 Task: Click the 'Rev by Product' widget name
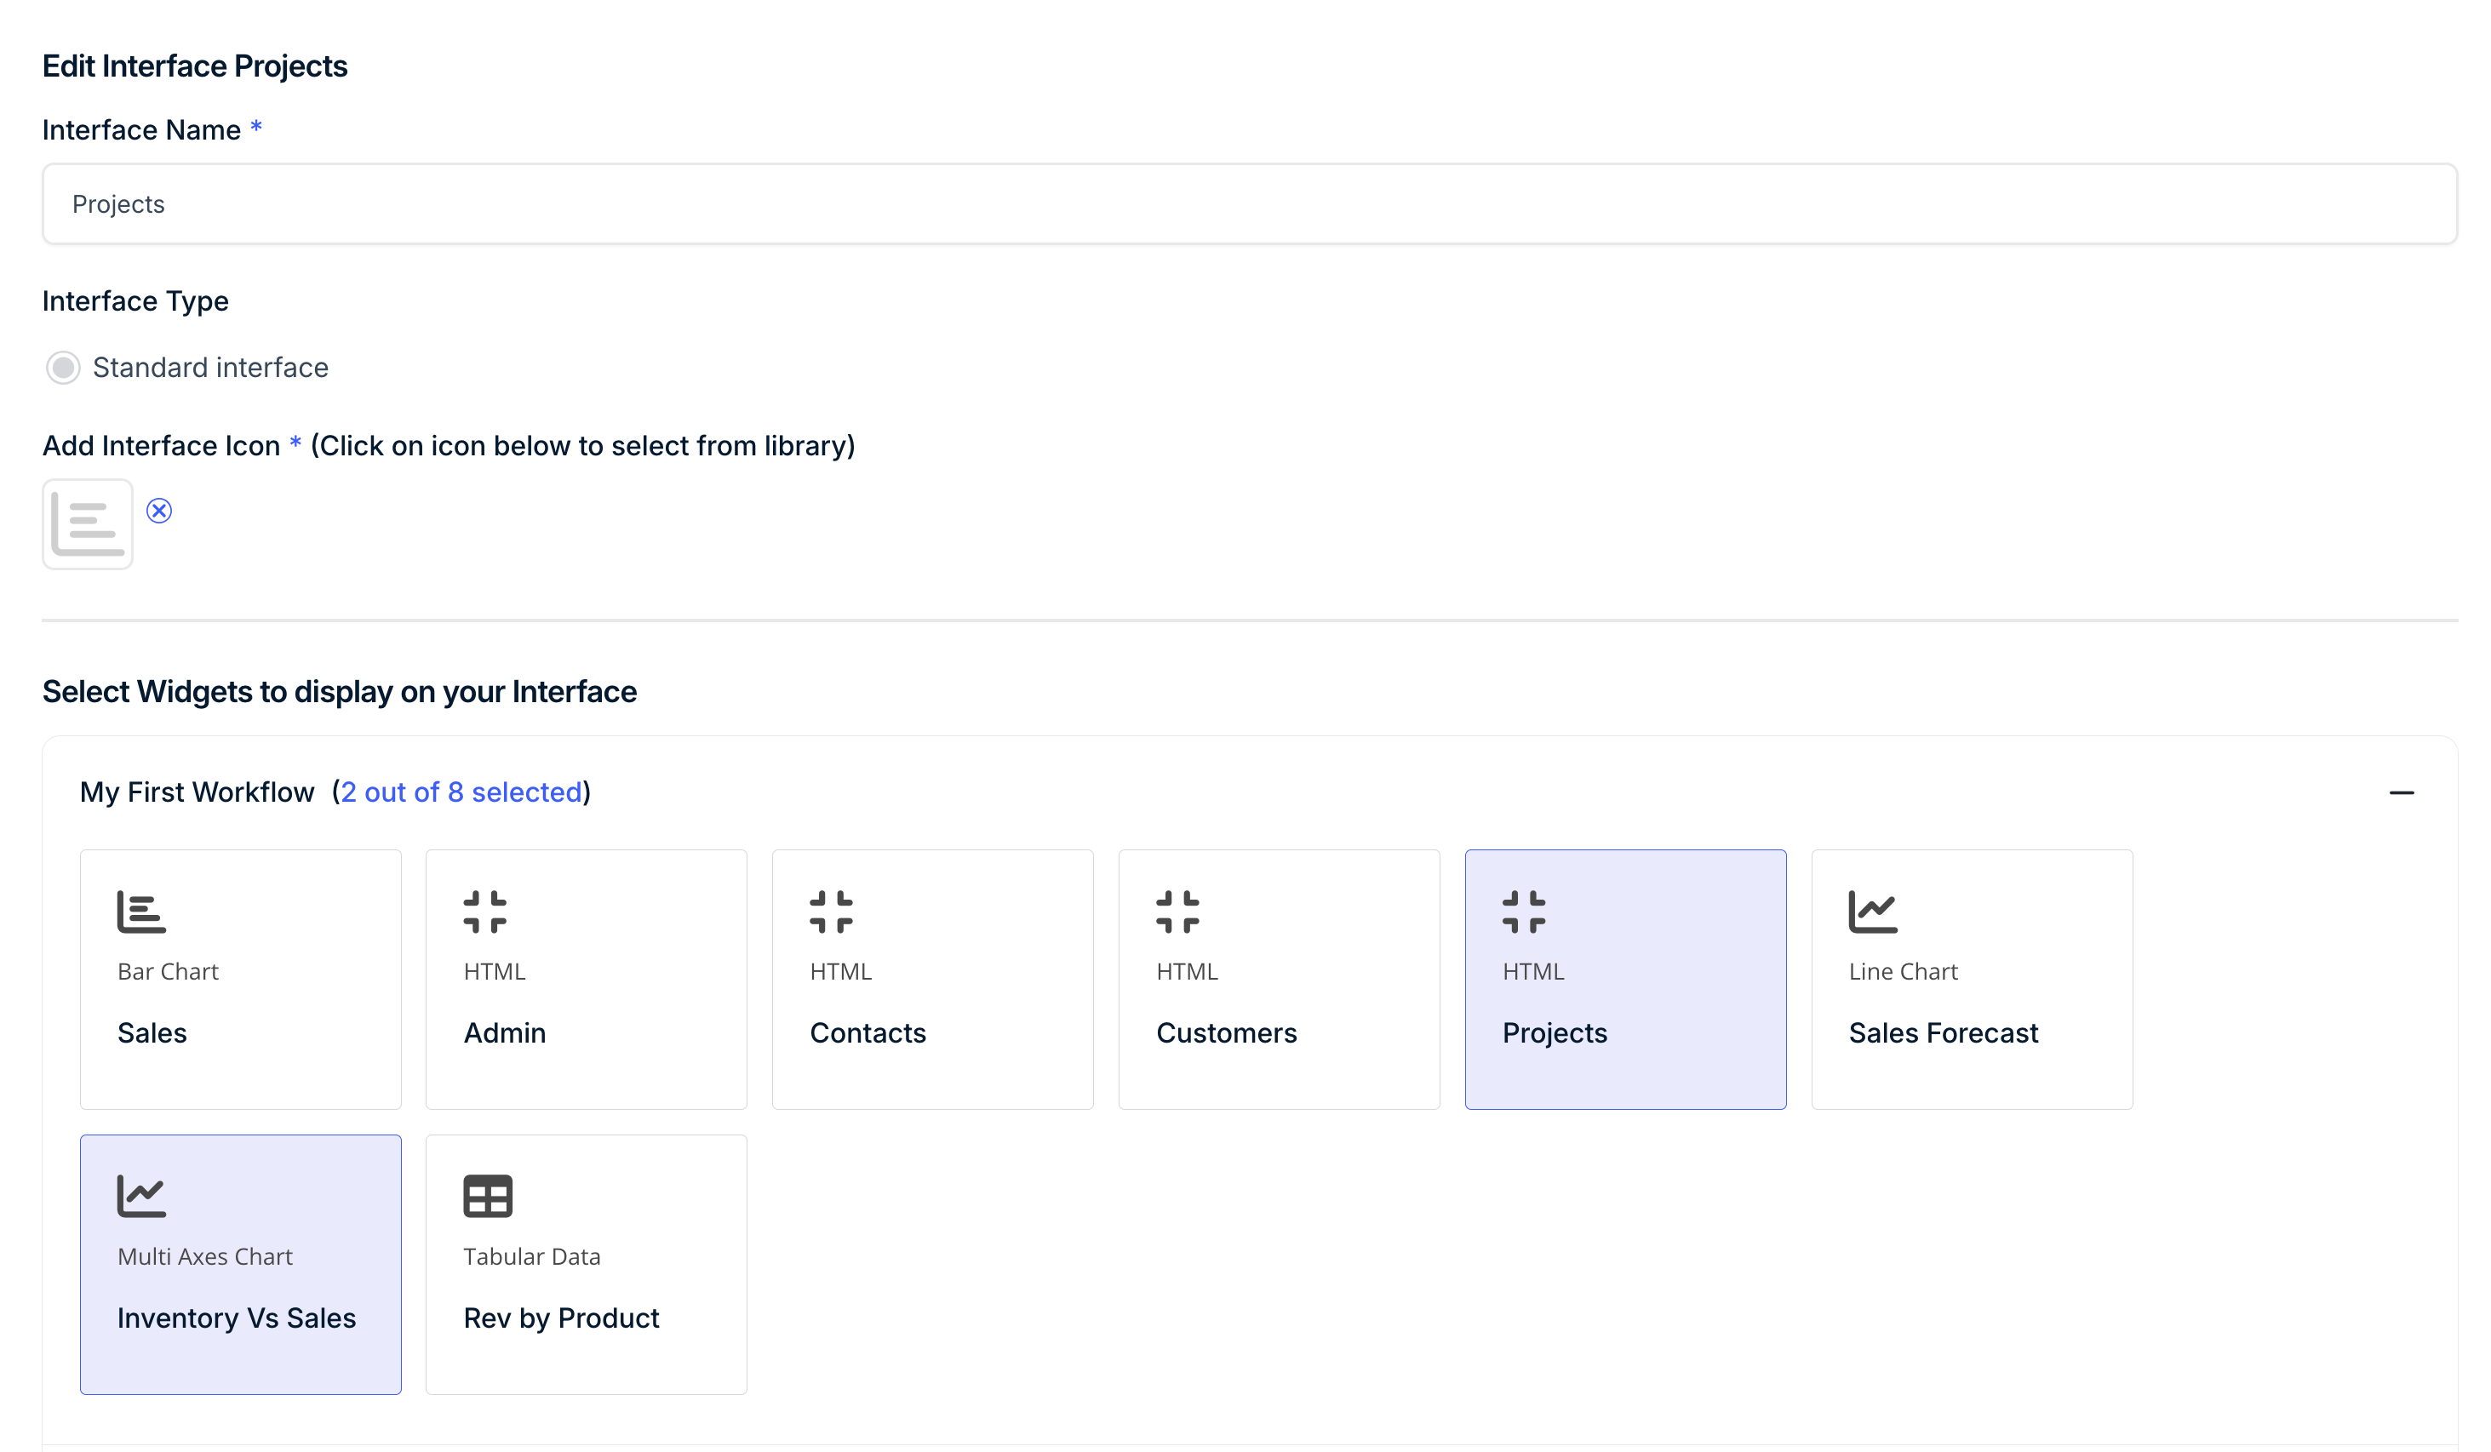[x=562, y=1318]
